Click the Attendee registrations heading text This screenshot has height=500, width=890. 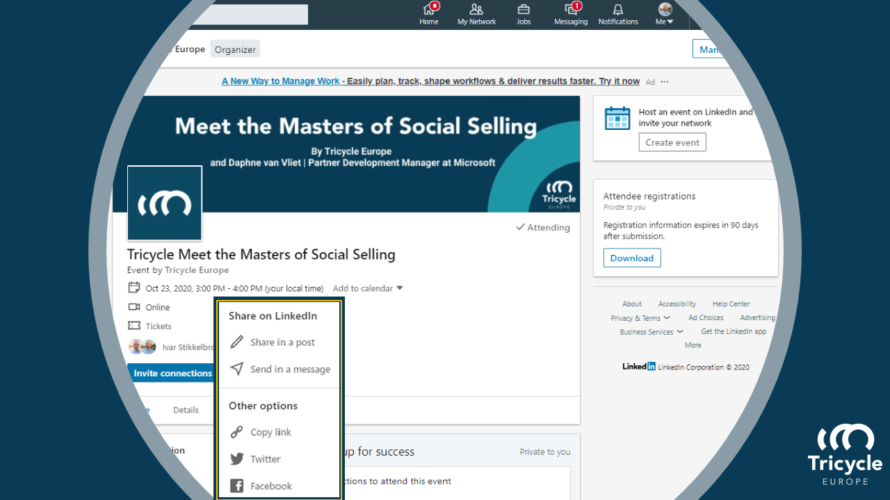pos(649,197)
